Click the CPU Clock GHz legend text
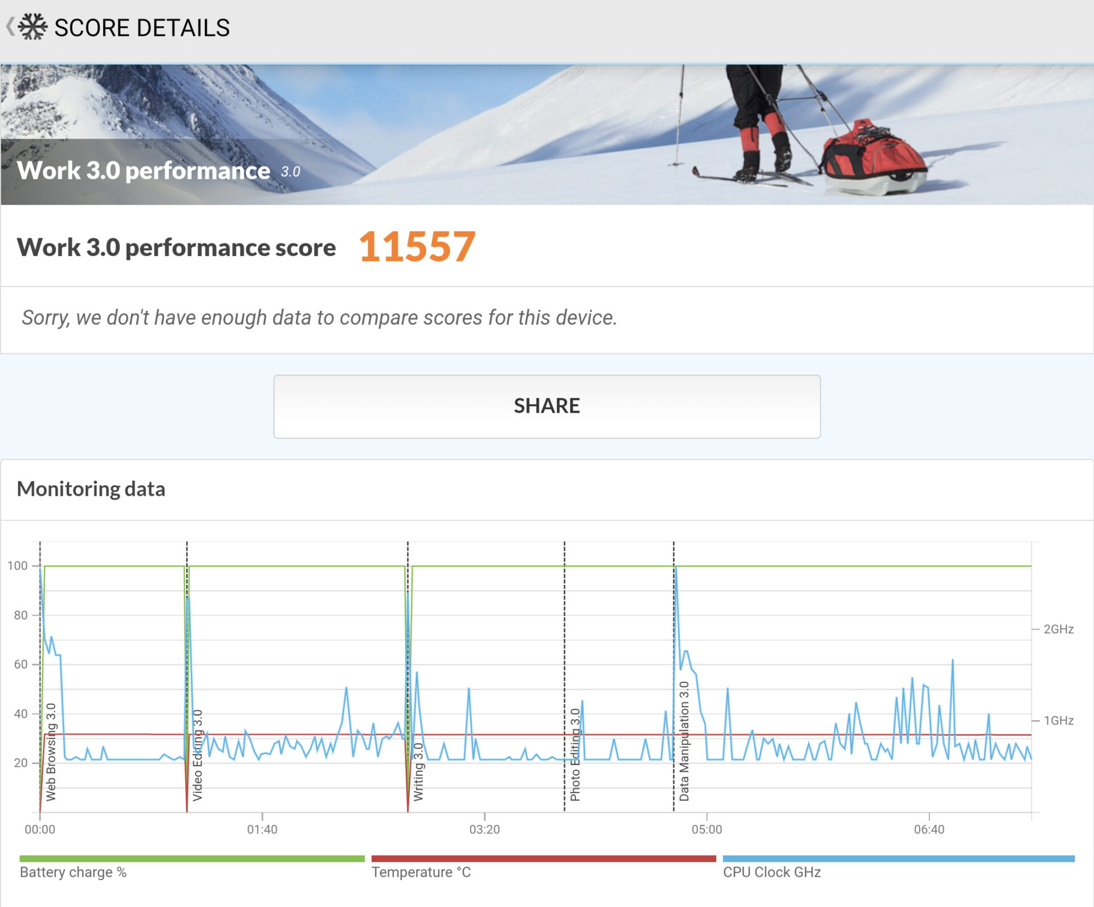 click(771, 872)
